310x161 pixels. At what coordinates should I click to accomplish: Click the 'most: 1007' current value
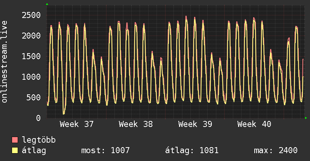pos(105,151)
